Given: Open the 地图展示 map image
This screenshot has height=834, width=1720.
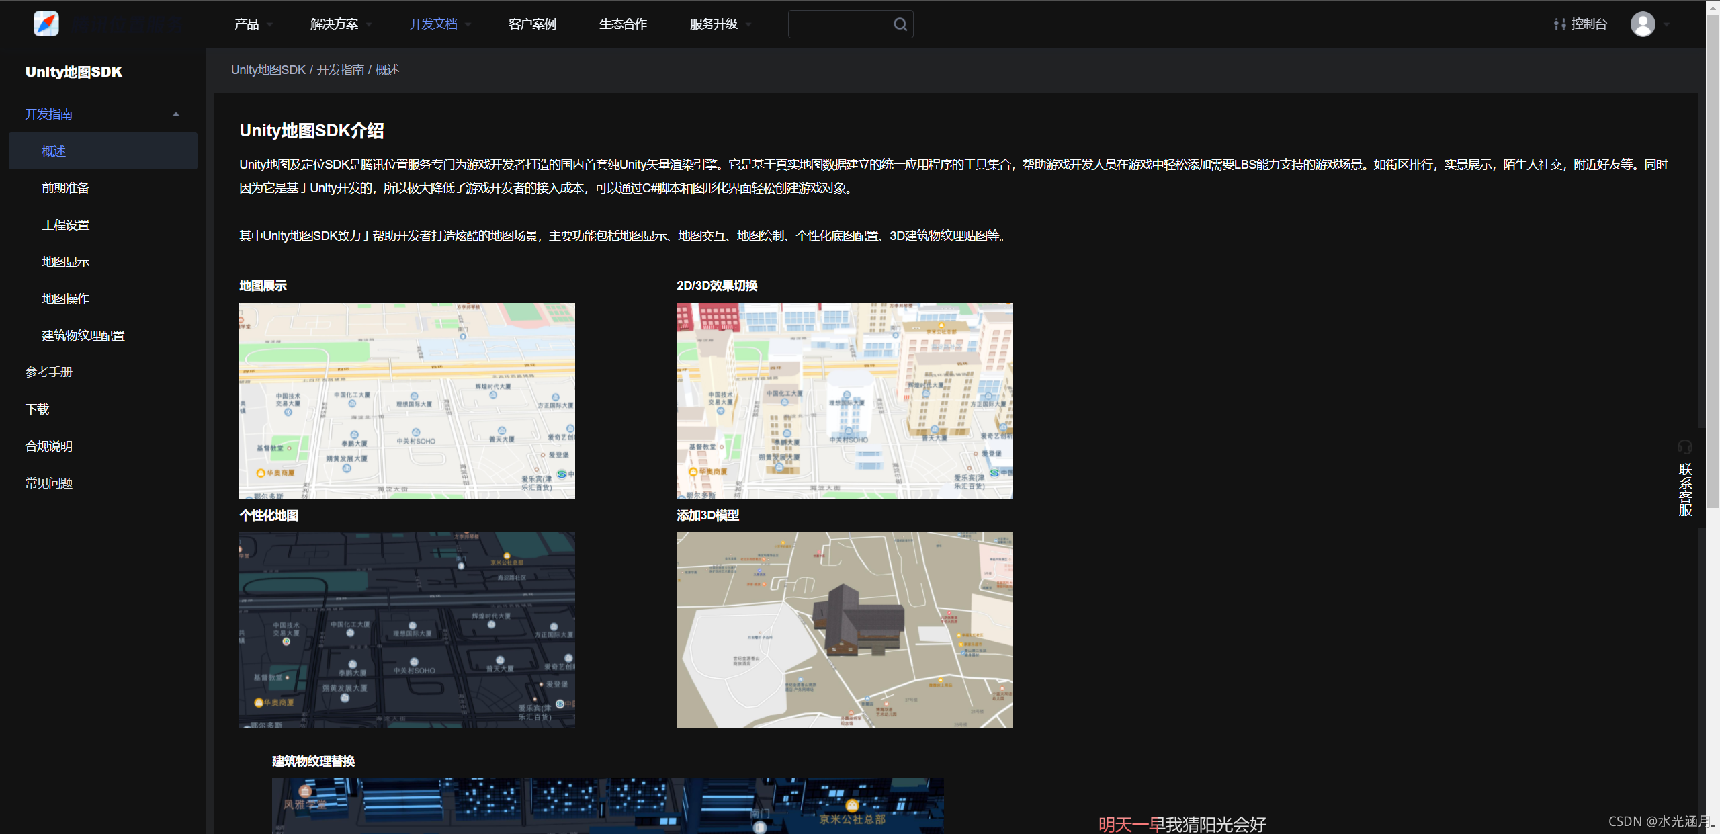Looking at the screenshot, I should (x=407, y=401).
